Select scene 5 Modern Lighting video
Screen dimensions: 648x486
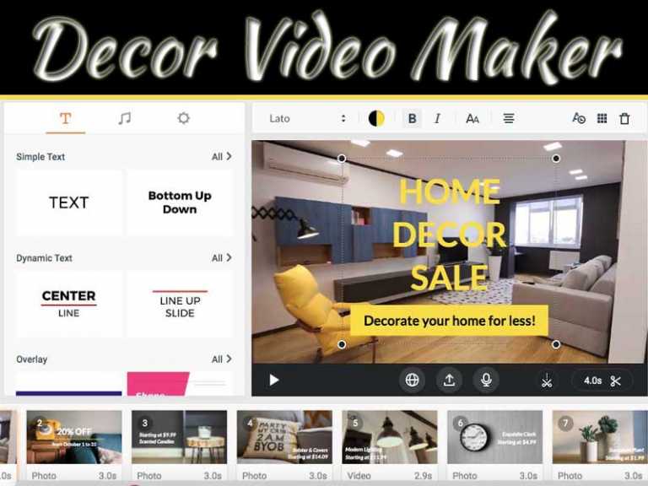(x=389, y=437)
